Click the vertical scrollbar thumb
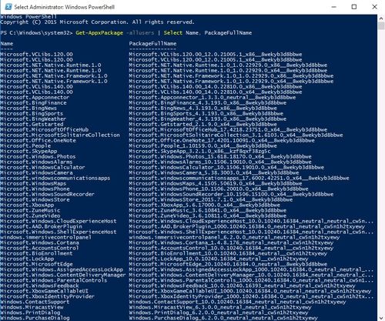Screen dimensions: 385x321 pos(381,25)
